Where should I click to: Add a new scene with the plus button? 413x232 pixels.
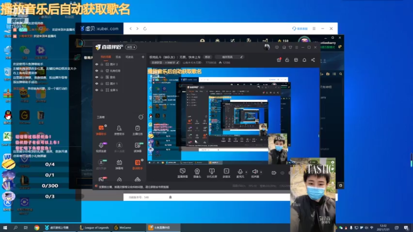click(143, 57)
